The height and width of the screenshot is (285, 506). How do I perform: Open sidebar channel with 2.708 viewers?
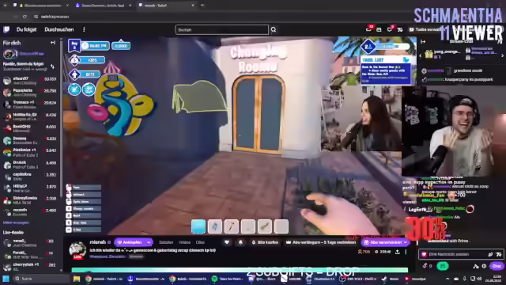click(30, 200)
